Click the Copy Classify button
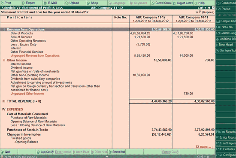 point(45,152)
